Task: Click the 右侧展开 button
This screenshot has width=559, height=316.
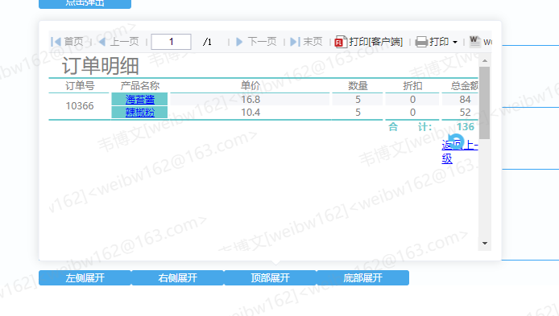Action: pos(177,278)
